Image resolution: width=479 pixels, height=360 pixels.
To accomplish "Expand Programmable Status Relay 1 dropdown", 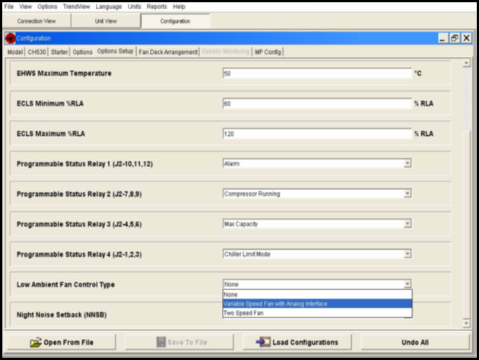I will (x=408, y=163).
